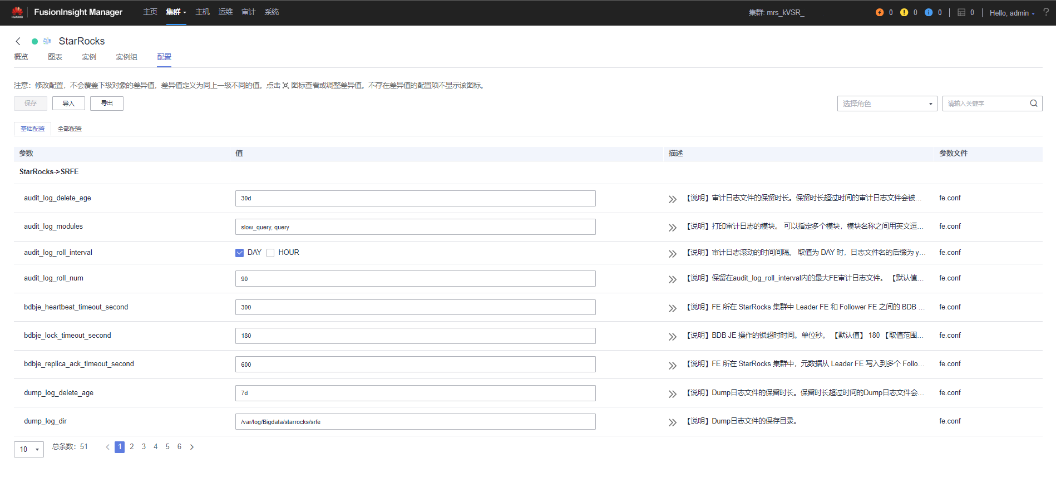
Task: Select current page 1 in pagination
Action: pyautogui.click(x=120, y=447)
